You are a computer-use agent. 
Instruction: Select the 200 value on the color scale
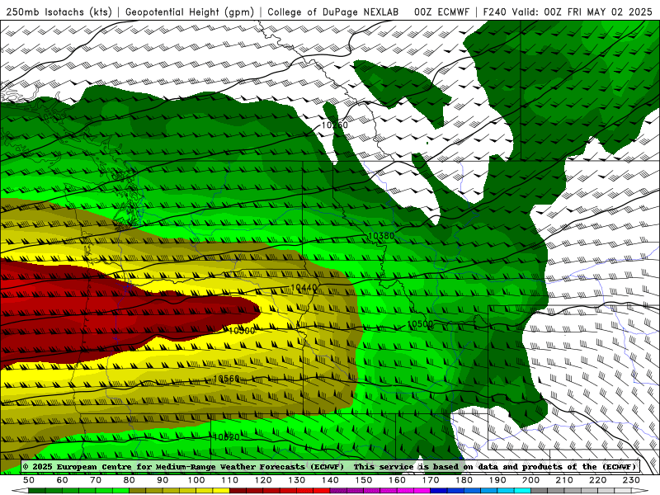530,480
